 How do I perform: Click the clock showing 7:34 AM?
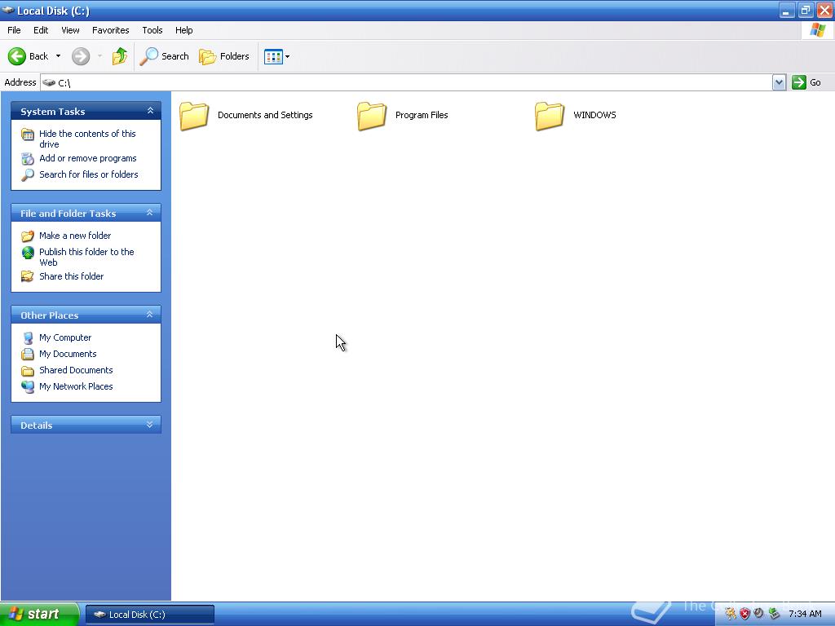[805, 614]
